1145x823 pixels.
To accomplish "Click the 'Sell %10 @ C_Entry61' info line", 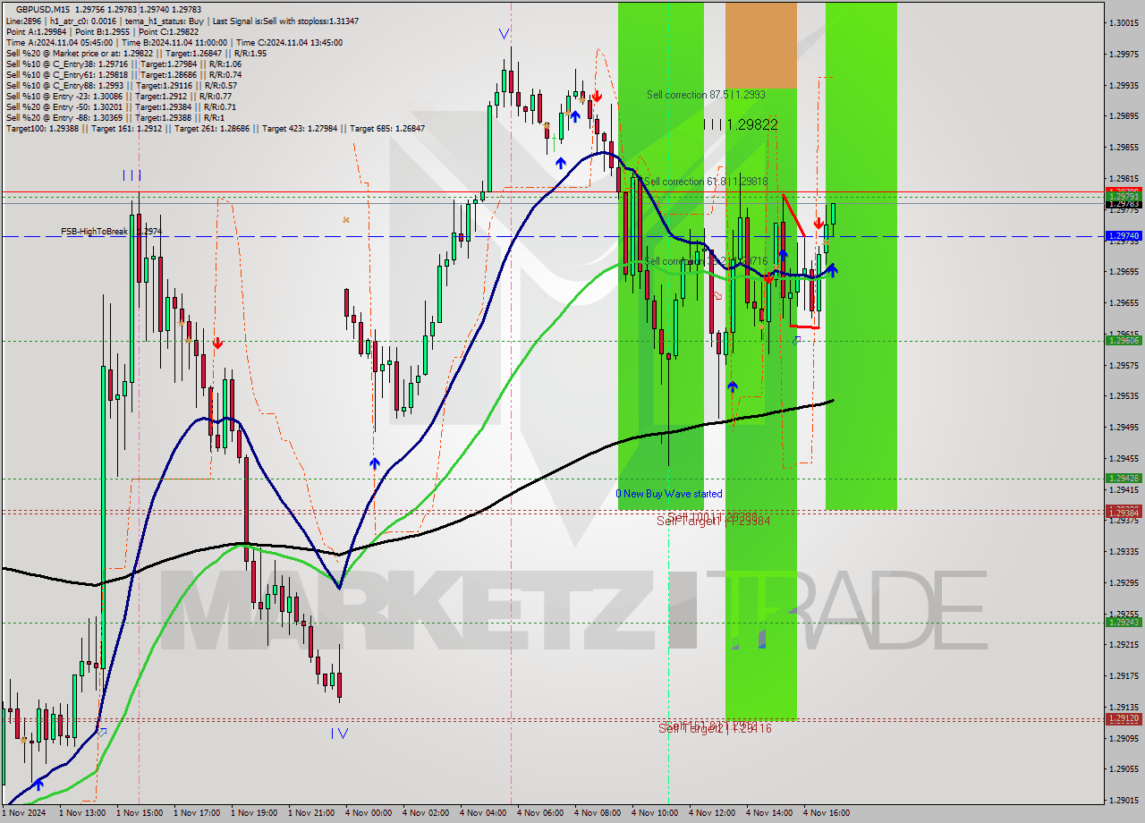I will coord(123,74).
